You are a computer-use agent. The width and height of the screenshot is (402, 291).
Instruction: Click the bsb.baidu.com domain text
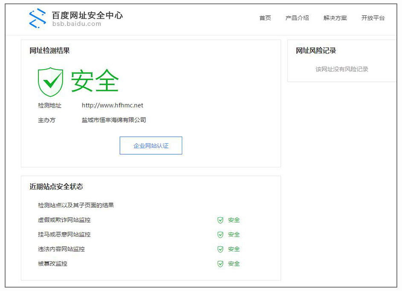[x=77, y=24]
